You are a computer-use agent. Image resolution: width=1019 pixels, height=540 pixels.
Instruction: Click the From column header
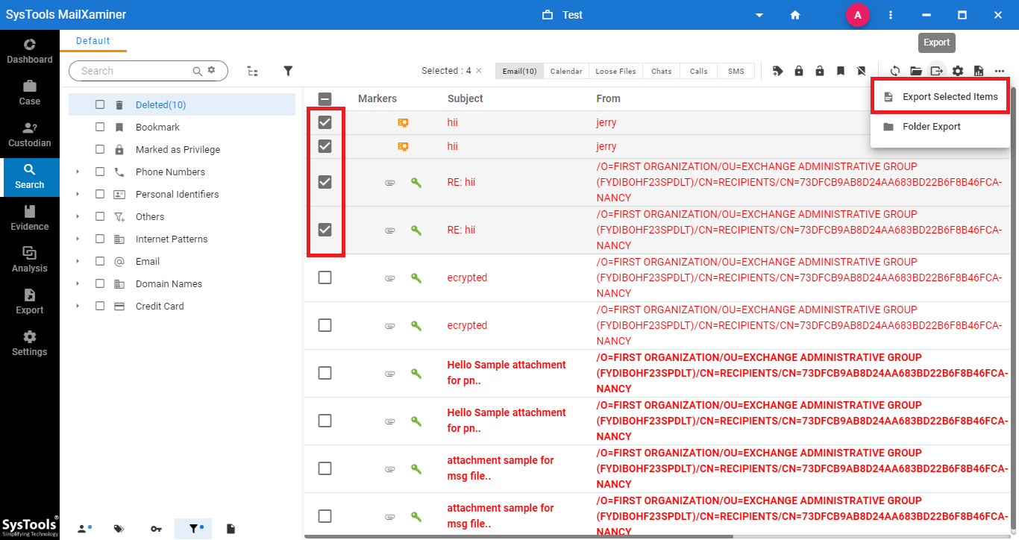tap(608, 98)
